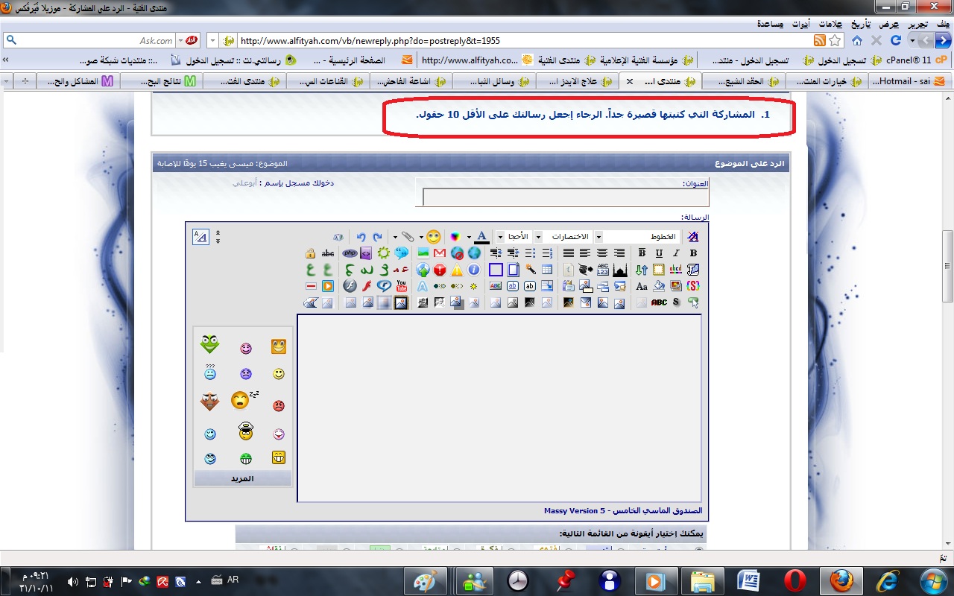Toggle underline formatting (U) in editor
Screen dimensions: 954x596
659,253
